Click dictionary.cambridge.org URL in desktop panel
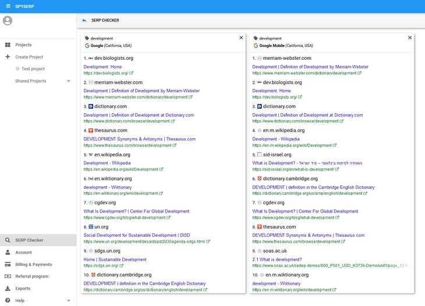This screenshot has width=425, height=306. pos(143,290)
